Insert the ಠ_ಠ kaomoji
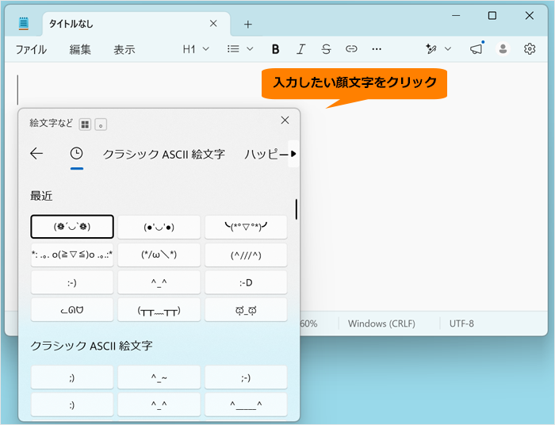This screenshot has width=555, height=425. pyautogui.click(x=246, y=310)
